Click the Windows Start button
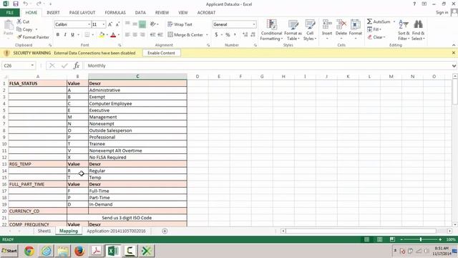Image resolution: width=458 pixels, height=258 pixels. point(9,251)
